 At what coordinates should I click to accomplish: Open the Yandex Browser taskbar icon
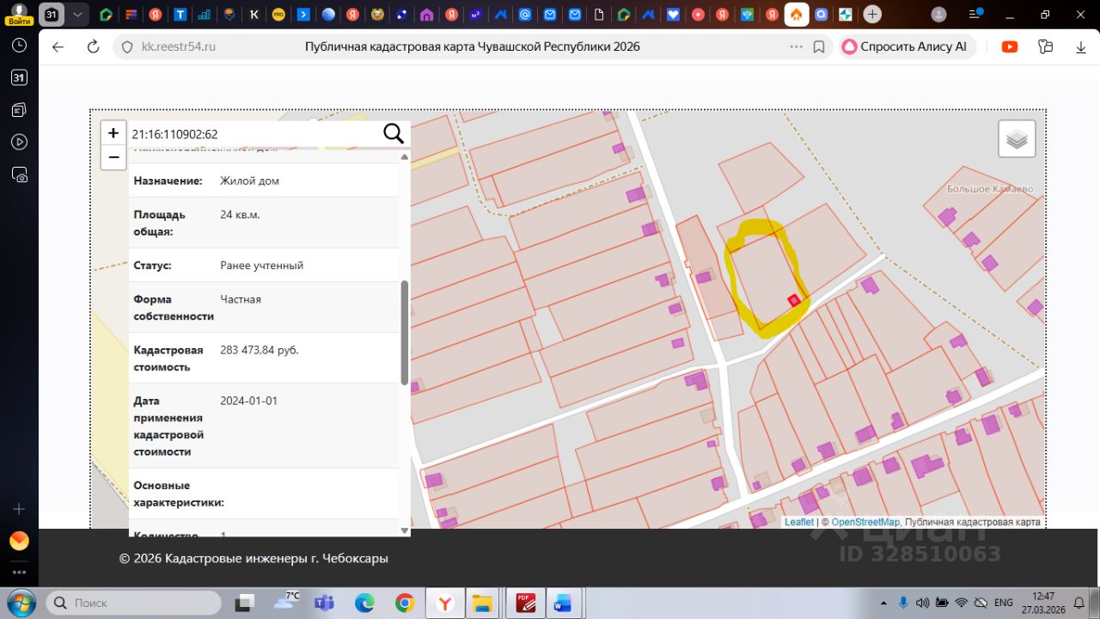point(445,603)
